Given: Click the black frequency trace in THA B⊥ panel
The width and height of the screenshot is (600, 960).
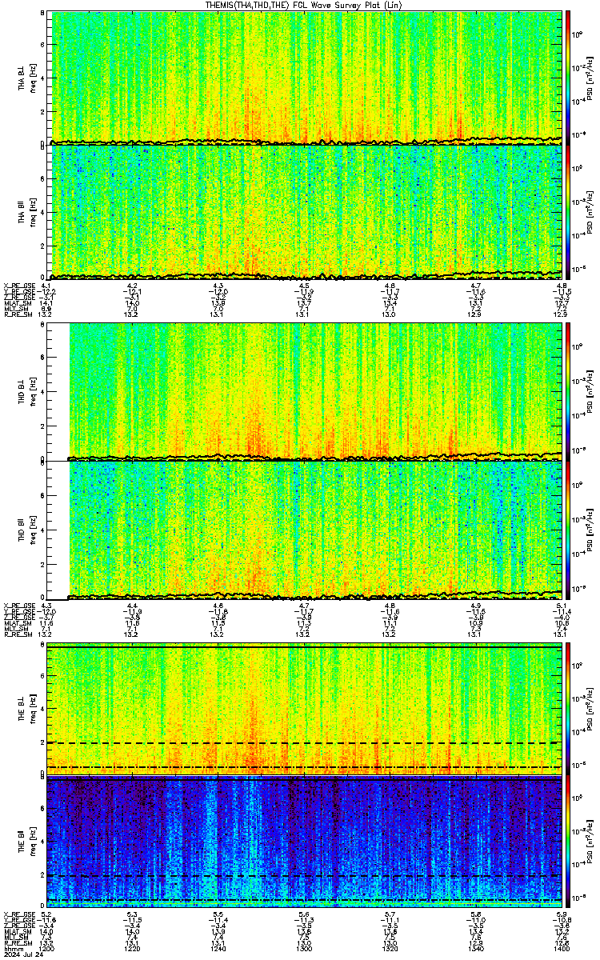Looking at the screenshot, I should point(306,142).
